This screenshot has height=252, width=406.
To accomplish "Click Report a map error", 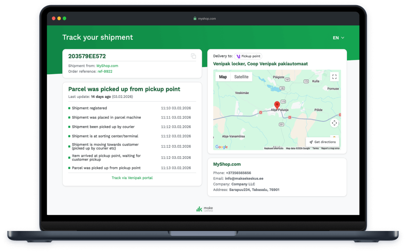I will [x=330, y=148].
